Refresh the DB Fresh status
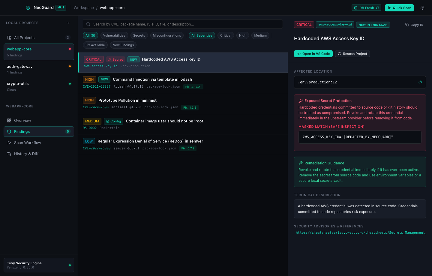The image size is (432, 276). coord(366,8)
